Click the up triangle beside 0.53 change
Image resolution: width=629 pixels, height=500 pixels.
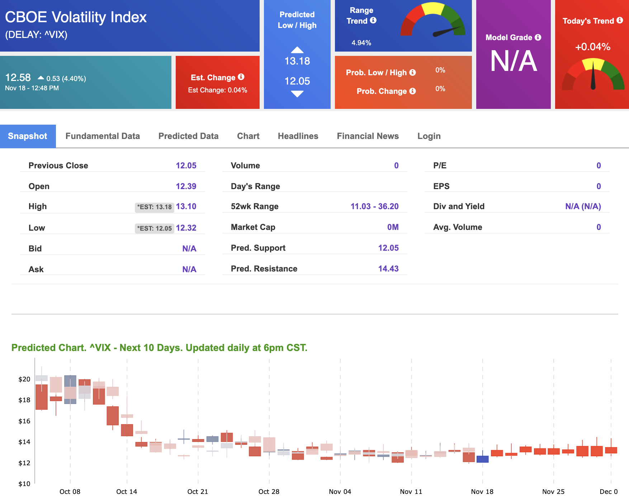(41, 78)
